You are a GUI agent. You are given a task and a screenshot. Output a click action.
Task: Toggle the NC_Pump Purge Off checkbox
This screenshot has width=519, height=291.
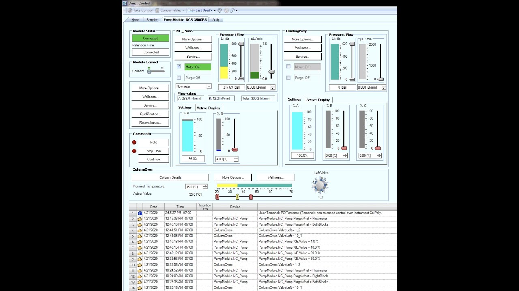tap(179, 78)
